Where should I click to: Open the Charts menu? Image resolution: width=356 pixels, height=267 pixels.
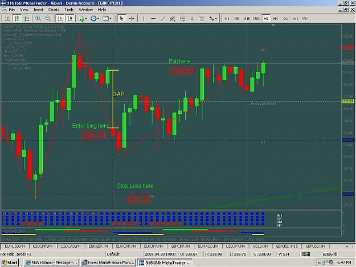coord(54,10)
